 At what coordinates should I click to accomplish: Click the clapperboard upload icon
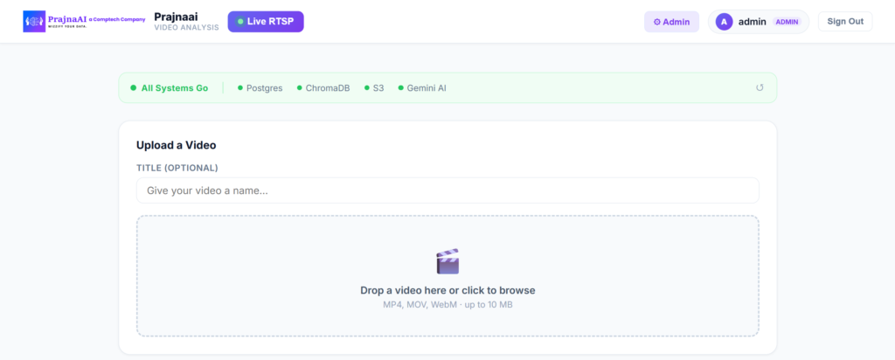point(447,261)
